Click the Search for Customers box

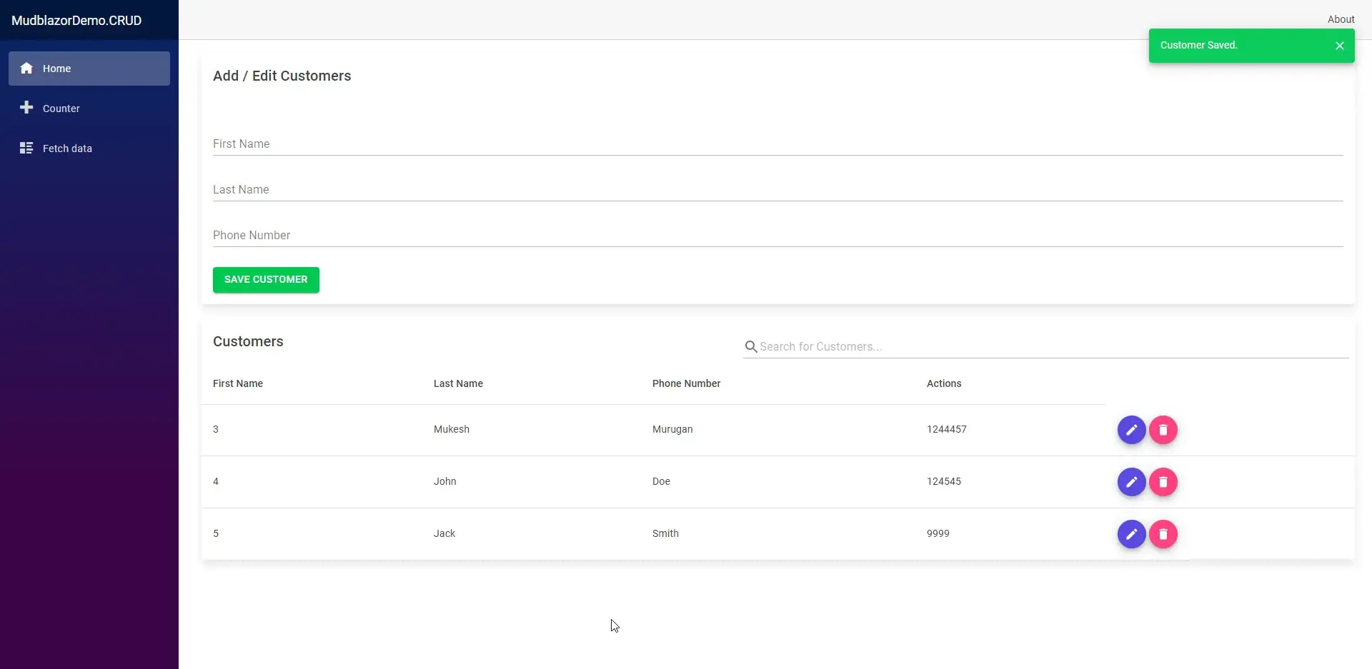coord(929,346)
